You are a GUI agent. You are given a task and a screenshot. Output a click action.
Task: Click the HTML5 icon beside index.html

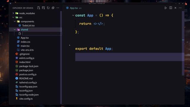point(17,62)
